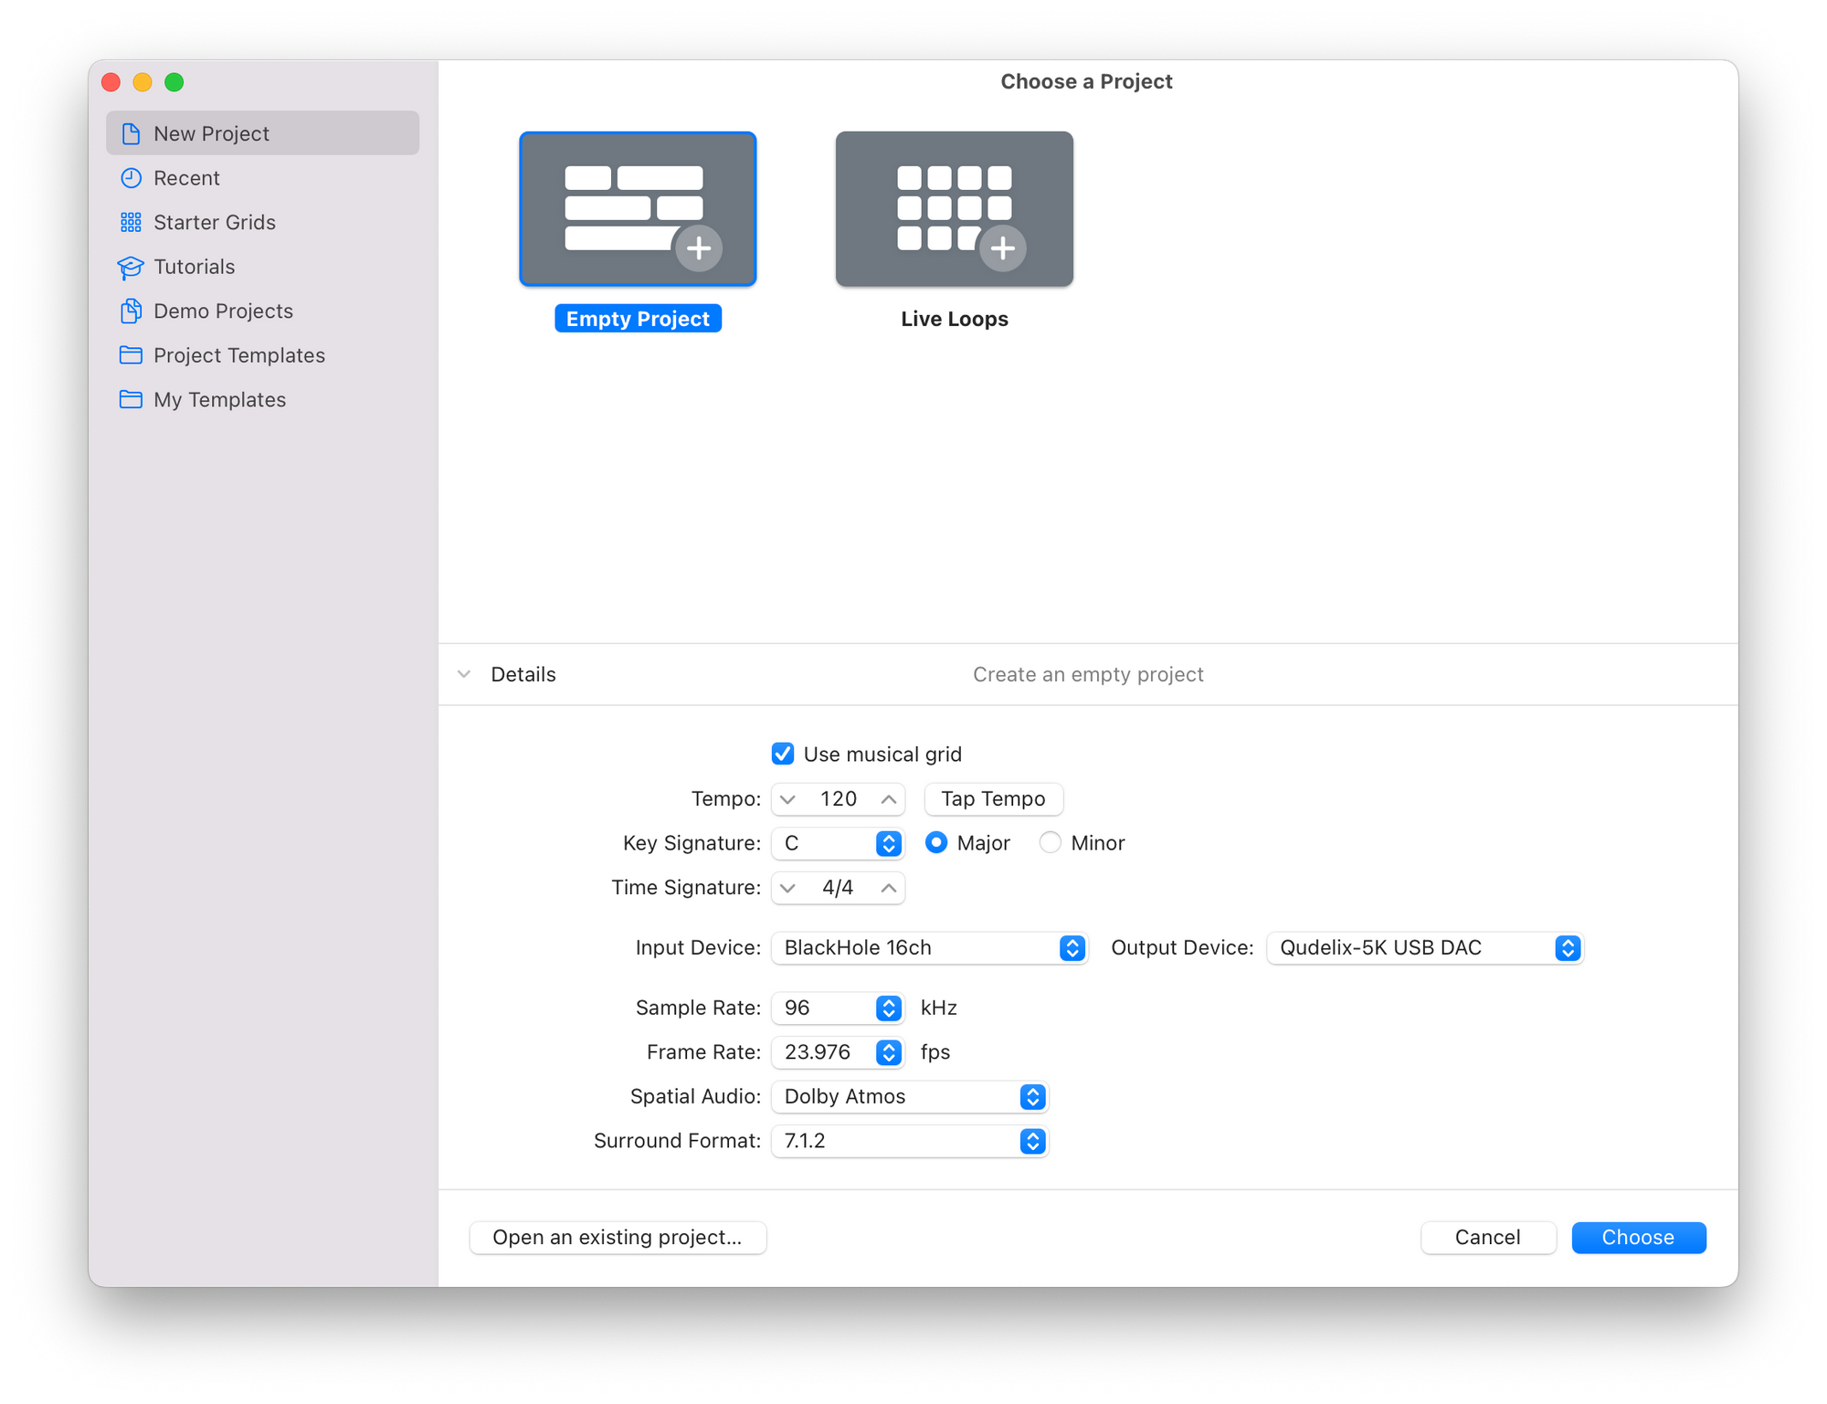Click the Starter Grids grid icon
The height and width of the screenshot is (1404, 1827).
(x=131, y=222)
